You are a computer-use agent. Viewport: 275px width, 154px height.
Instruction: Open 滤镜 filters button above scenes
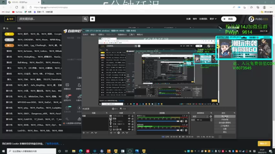tap(123, 109)
